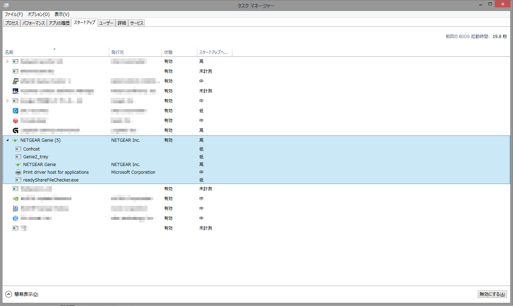
Task: Click the Conhost entry icon
Action: click(18, 149)
